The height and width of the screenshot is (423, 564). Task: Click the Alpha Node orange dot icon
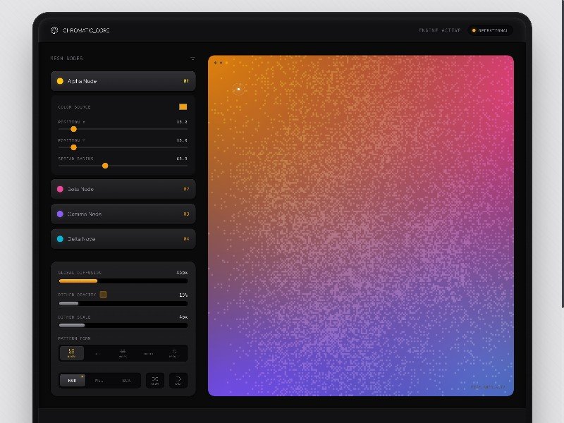click(x=61, y=81)
